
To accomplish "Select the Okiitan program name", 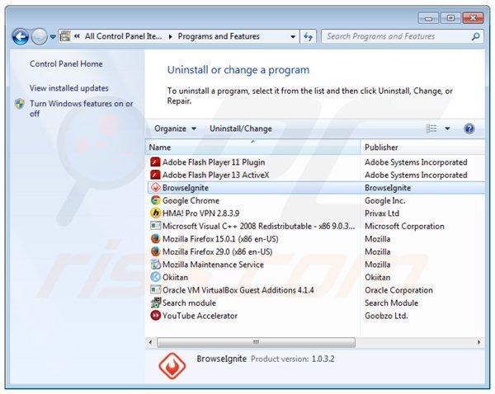I will (x=175, y=277).
